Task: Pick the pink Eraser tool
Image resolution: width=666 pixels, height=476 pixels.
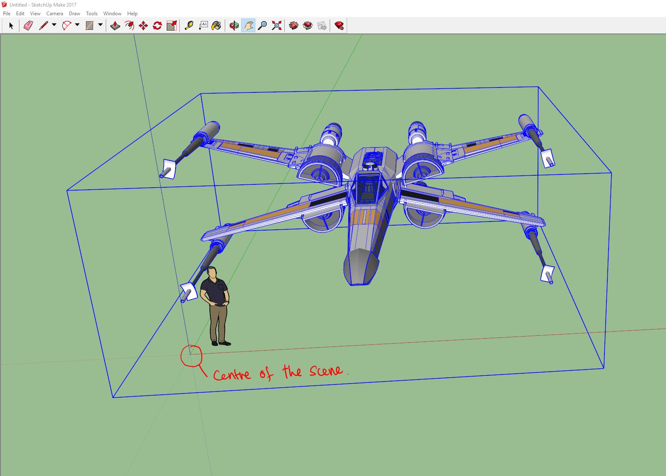Action: click(28, 26)
